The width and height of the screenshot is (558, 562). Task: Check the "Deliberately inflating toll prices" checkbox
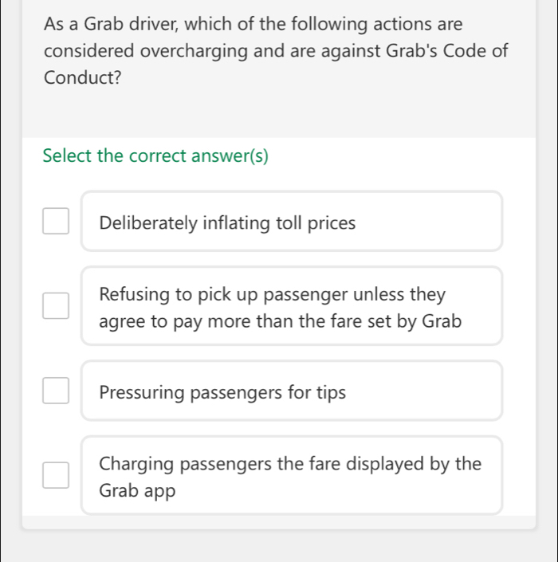point(56,222)
